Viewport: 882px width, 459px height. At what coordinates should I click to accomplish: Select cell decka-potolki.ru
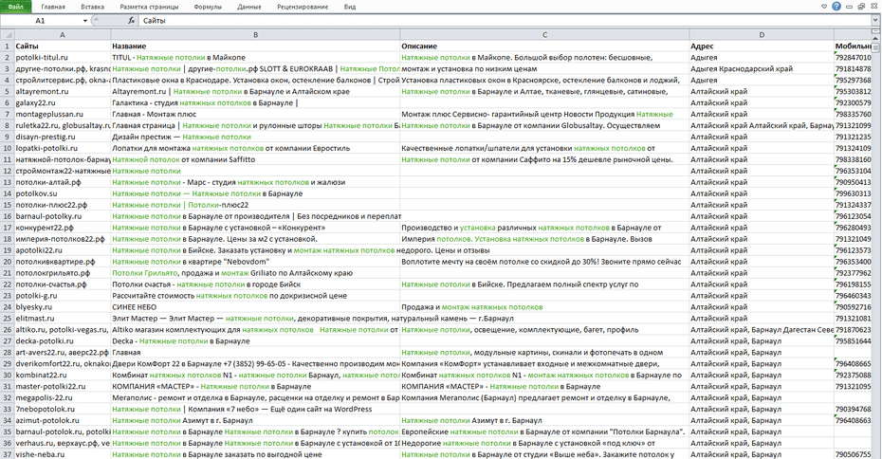(63, 340)
